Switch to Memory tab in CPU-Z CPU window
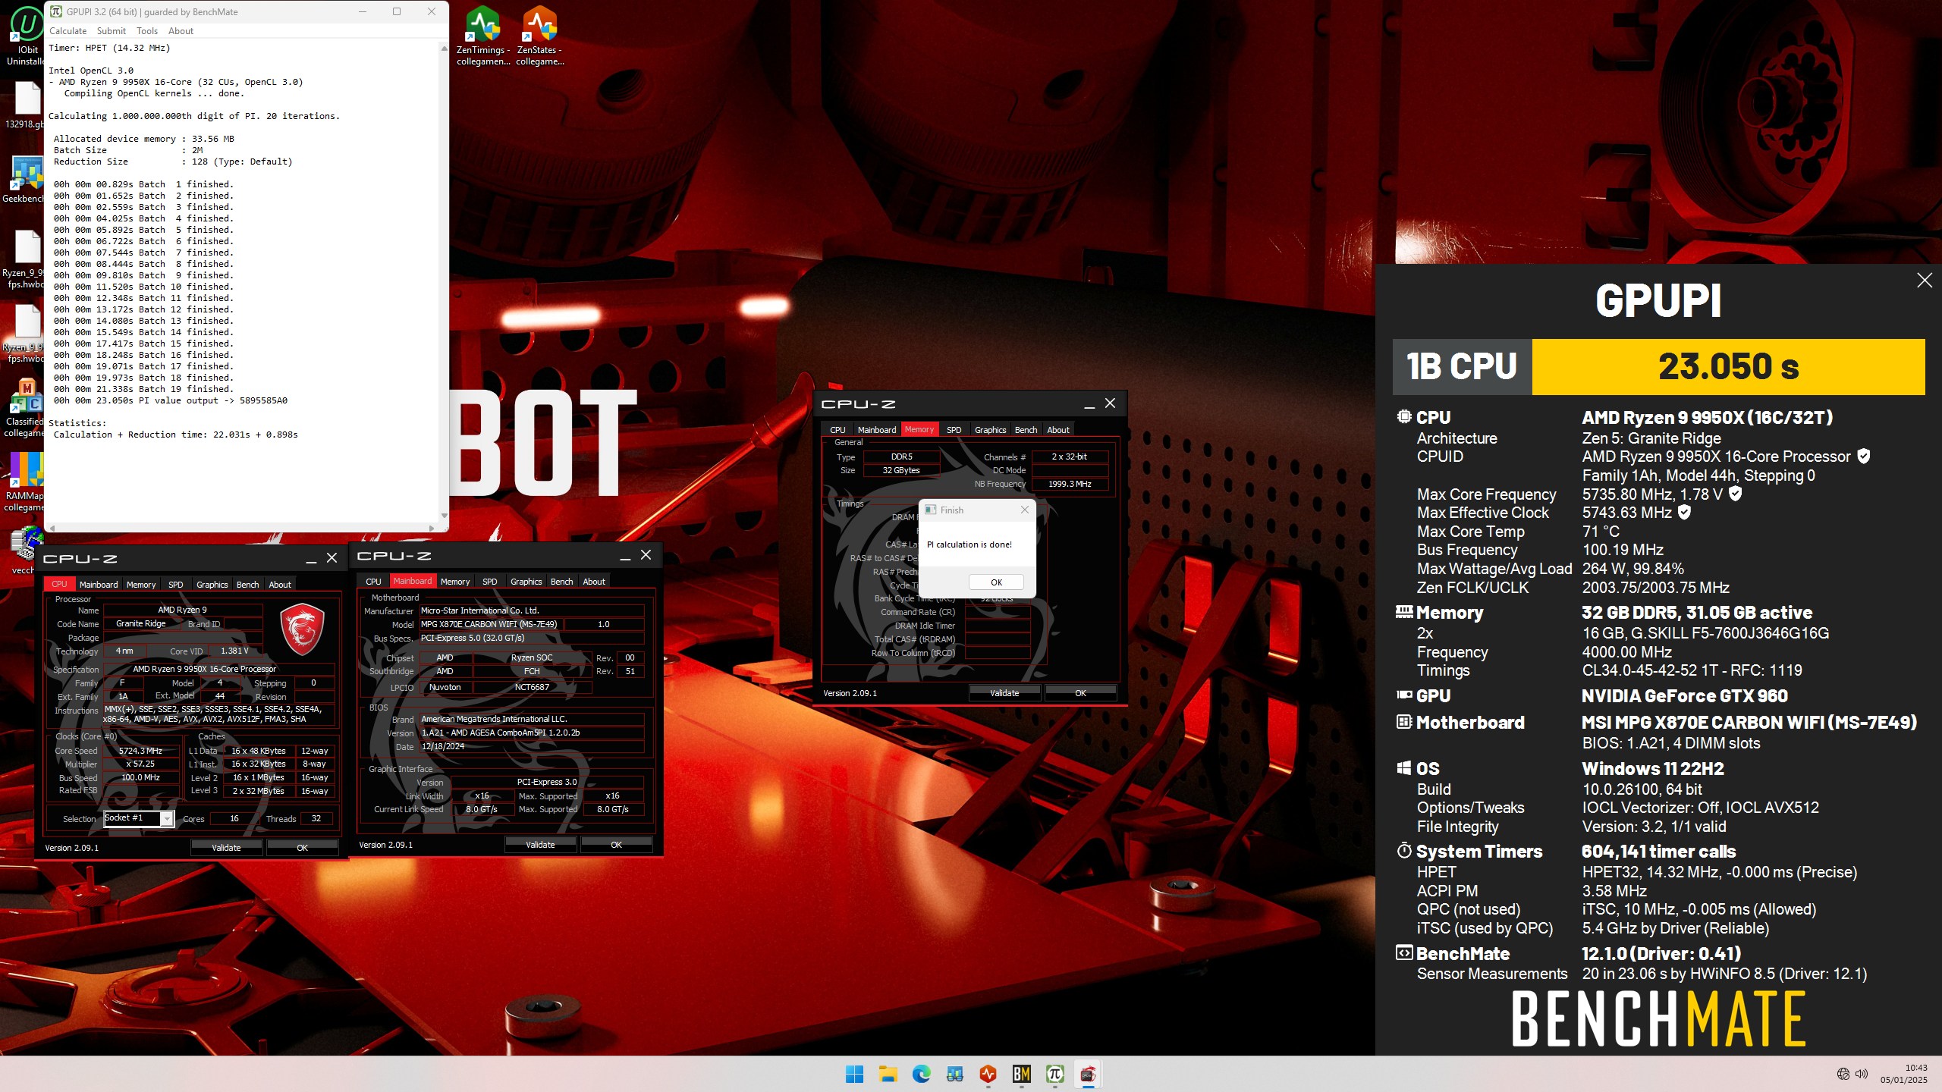Viewport: 1942px width, 1092px height. (141, 585)
